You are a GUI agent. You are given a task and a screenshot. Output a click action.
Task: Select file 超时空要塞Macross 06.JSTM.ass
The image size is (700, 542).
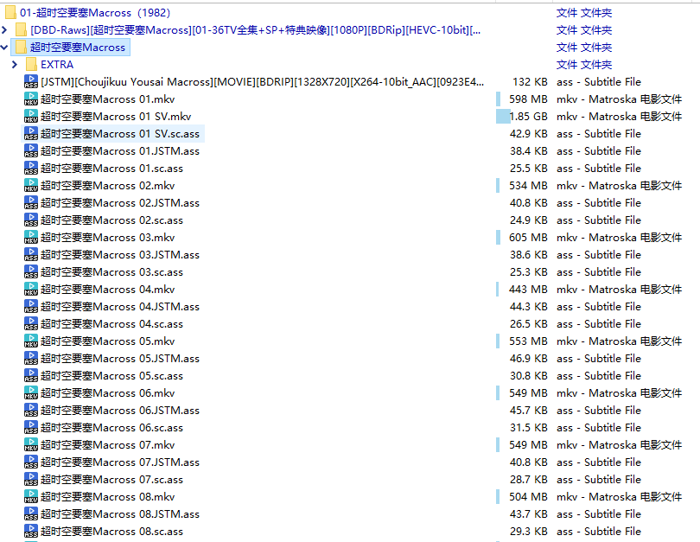pyautogui.click(x=120, y=411)
